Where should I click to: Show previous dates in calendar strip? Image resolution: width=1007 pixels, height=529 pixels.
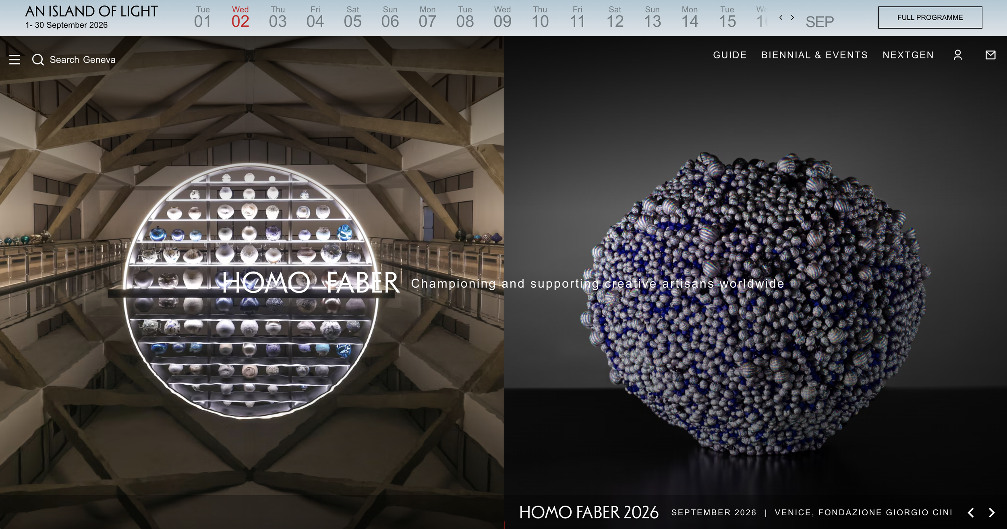(781, 17)
